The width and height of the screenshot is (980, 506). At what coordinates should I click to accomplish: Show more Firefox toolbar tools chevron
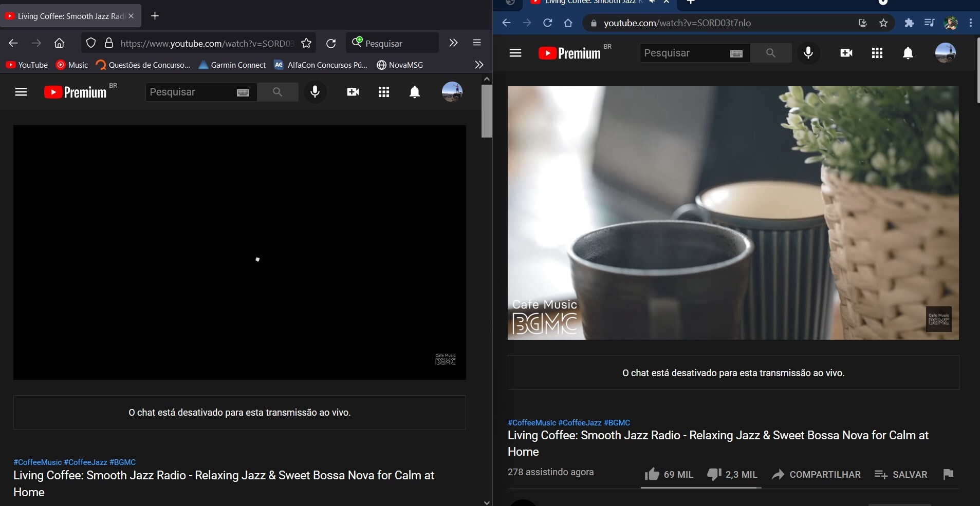[453, 43]
